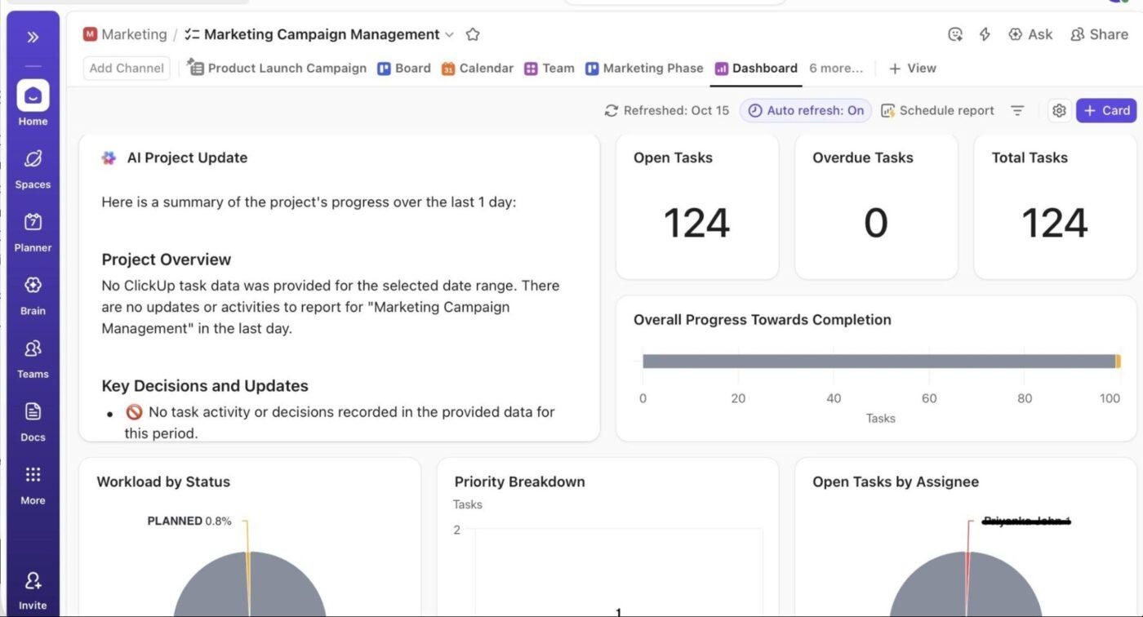Open Docs from the left sidebar
Viewport: 1143px width, 617px height.
coord(33,419)
